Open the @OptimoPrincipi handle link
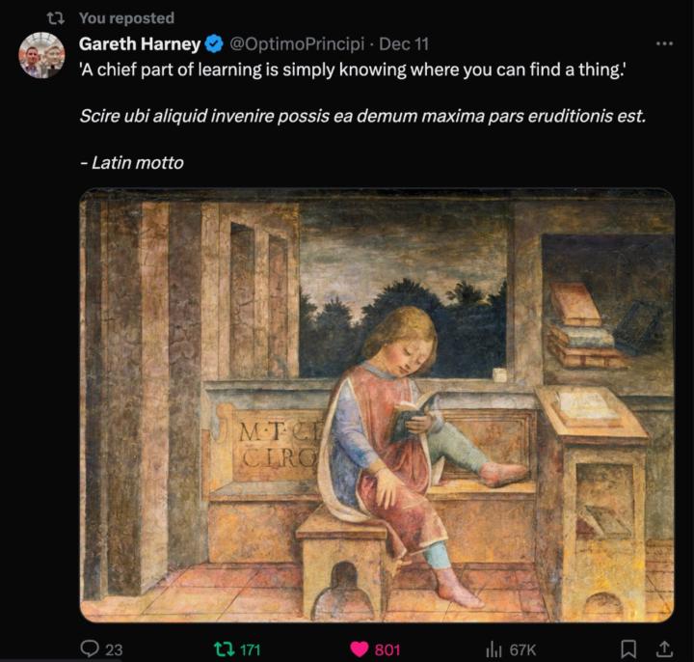Viewport: 694px width, 662px height. pyautogui.click(x=299, y=44)
